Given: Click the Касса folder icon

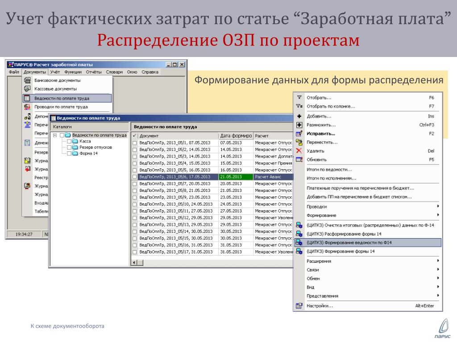Looking at the screenshot, I should (x=75, y=141).
